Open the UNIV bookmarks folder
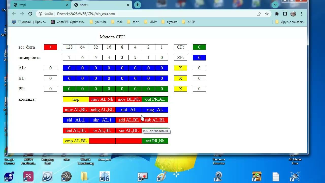Viewport: 325px width, 183px height. [151, 22]
